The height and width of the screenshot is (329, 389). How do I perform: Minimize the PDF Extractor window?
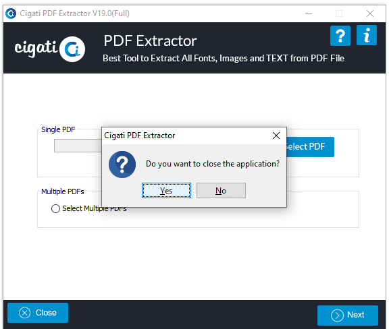pyautogui.click(x=309, y=13)
